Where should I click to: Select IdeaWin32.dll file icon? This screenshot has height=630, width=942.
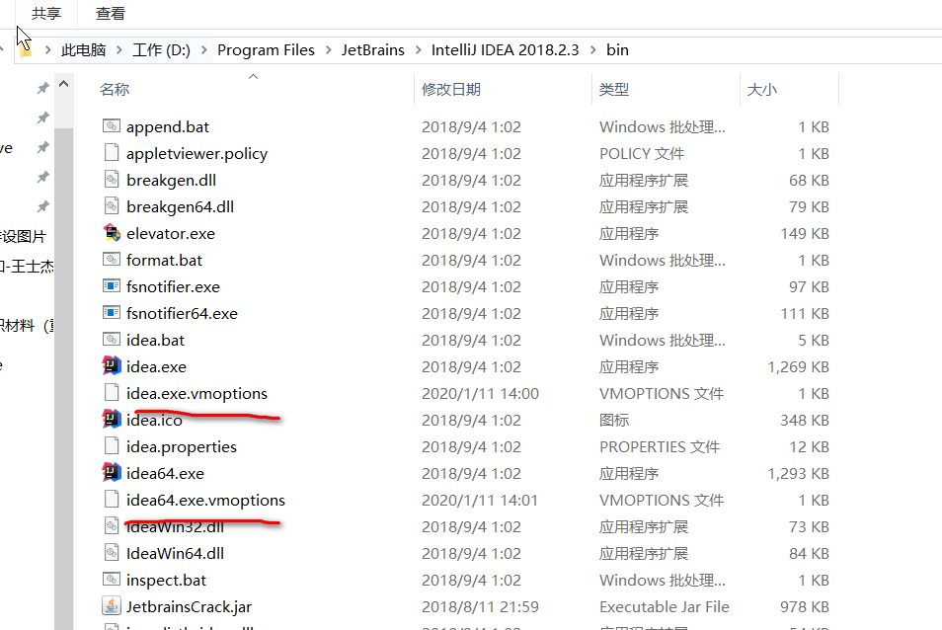[x=112, y=525]
